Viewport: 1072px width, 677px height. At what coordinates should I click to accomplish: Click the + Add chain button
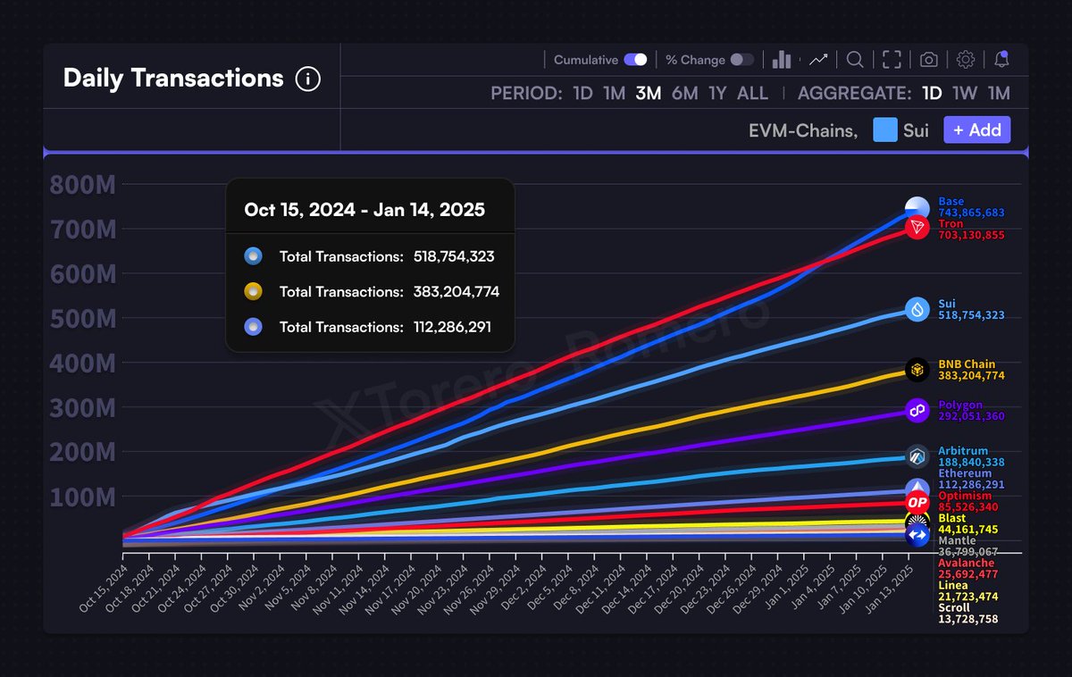pos(976,130)
